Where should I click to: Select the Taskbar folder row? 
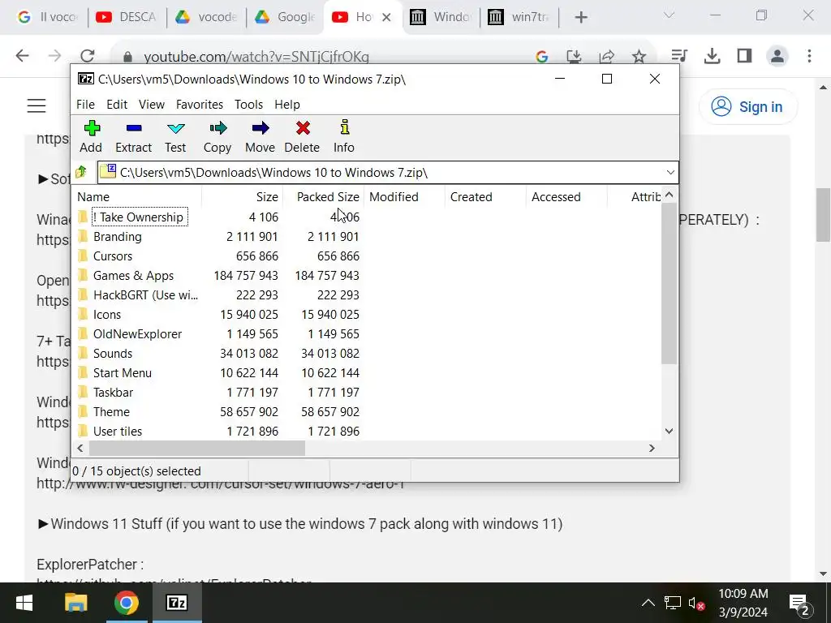[x=218, y=393]
